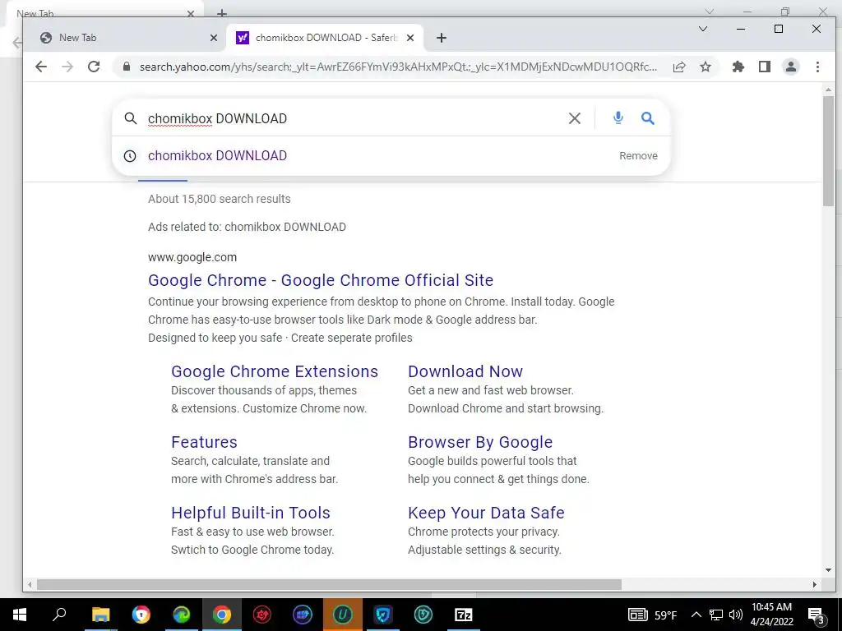842x631 pixels.
Task: Open the Features sitelink
Action: tap(204, 442)
